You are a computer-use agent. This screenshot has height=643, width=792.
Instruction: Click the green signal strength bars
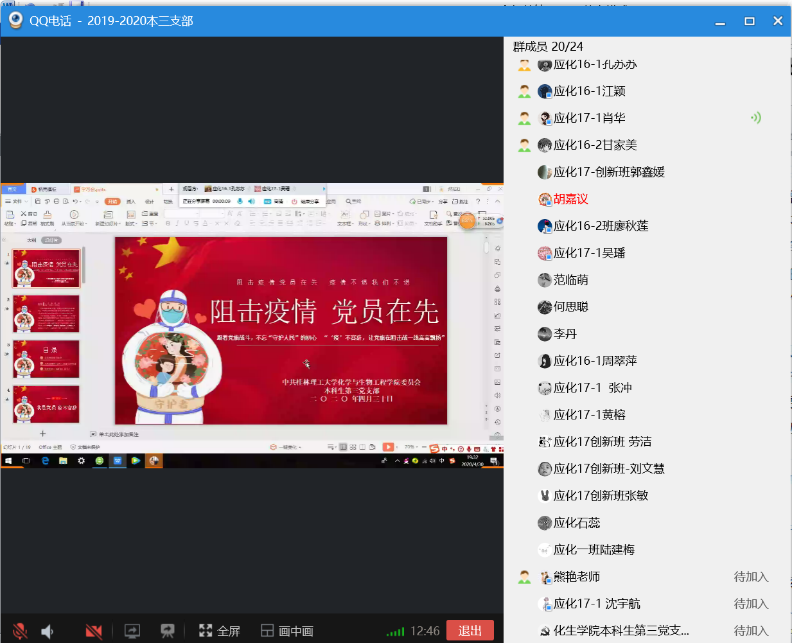click(395, 632)
